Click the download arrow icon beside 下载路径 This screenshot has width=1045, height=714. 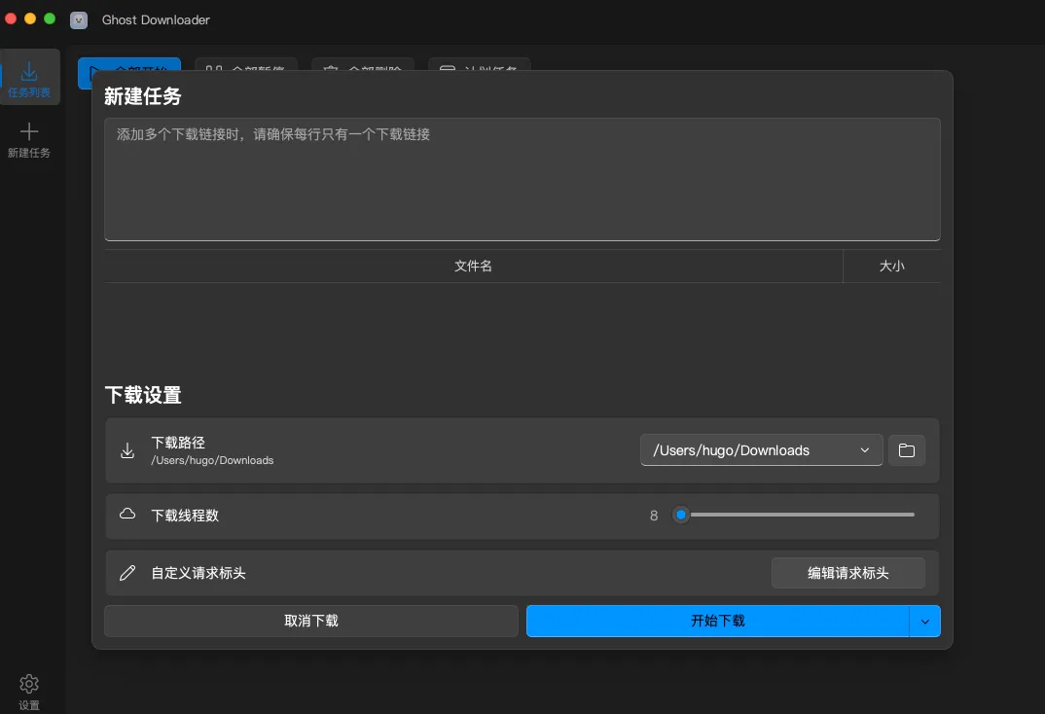pyautogui.click(x=127, y=450)
